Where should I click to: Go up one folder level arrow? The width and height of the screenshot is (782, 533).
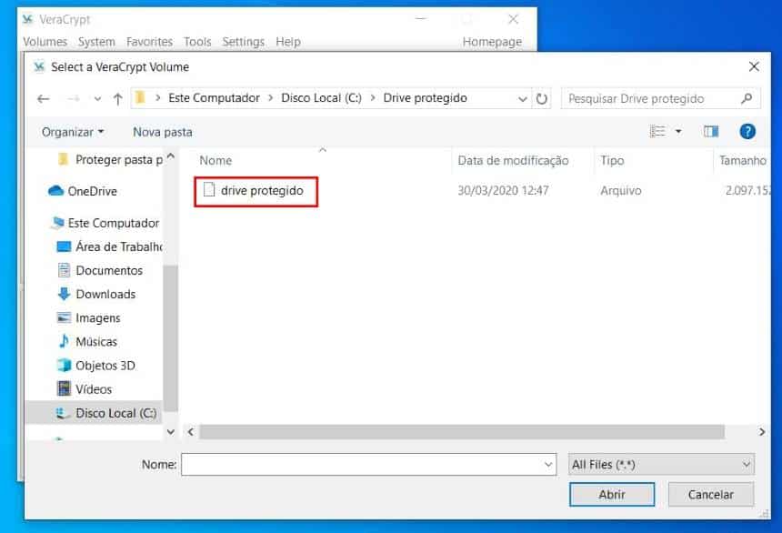click(x=117, y=99)
